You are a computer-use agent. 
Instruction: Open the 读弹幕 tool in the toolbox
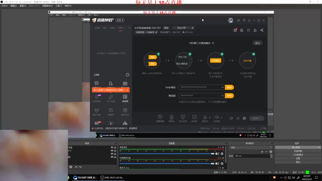coord(125,97)
